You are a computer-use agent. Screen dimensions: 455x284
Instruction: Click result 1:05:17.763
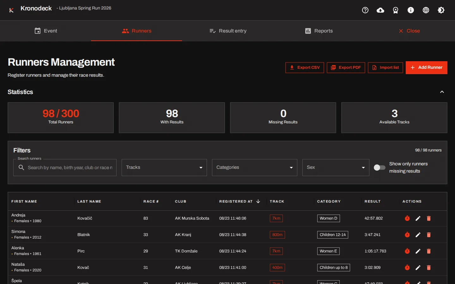tap(375, 251)
